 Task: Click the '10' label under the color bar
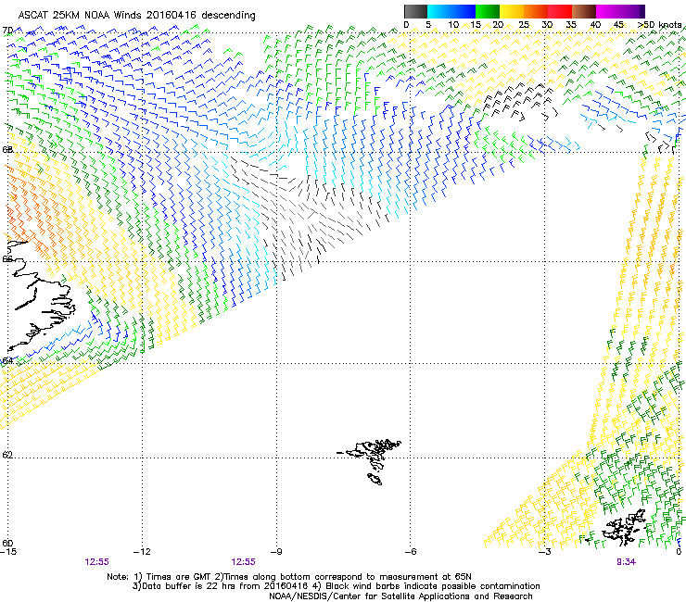pyautogui.click(x=453, y=25)
